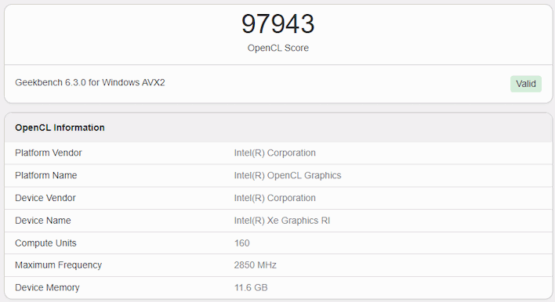Image resolution: width=555 pixels, height=302 pixels.
Task: Select the 11.6 GB memory value
Action: click(x=251, y=287)
